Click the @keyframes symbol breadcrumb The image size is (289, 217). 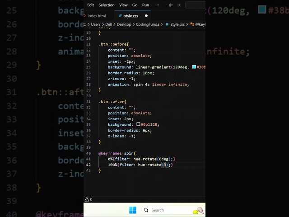pos(200,24)
